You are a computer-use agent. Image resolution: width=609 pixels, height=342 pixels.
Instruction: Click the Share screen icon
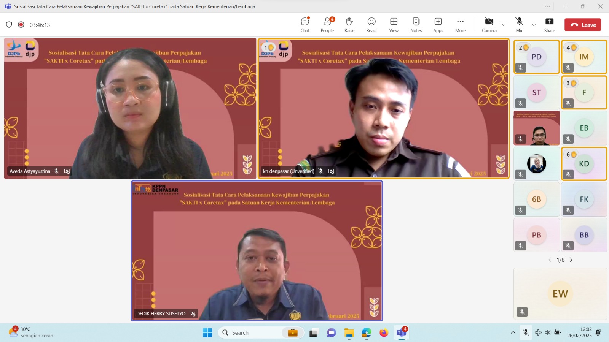point(549,25)
